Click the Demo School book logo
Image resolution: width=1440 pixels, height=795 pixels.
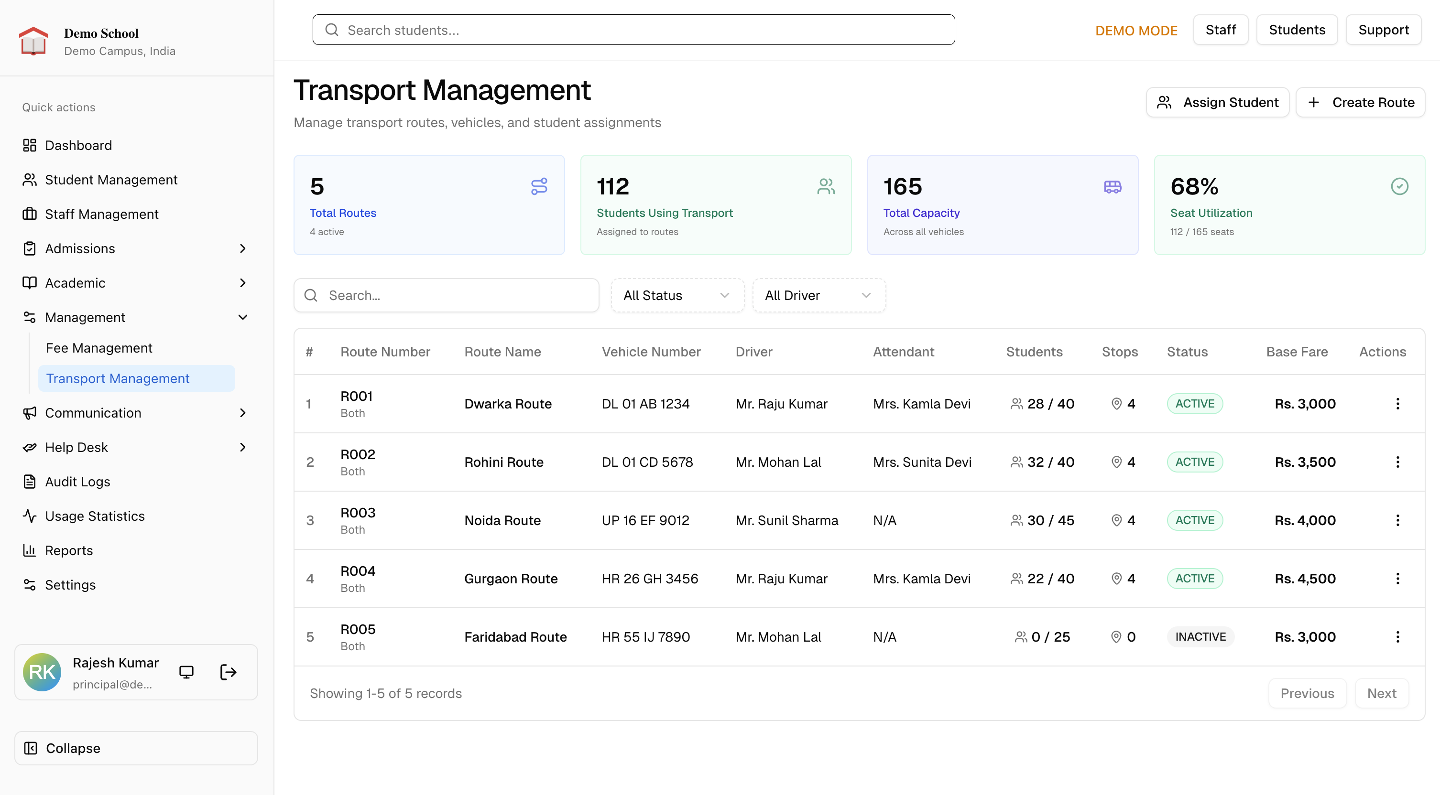33,42
